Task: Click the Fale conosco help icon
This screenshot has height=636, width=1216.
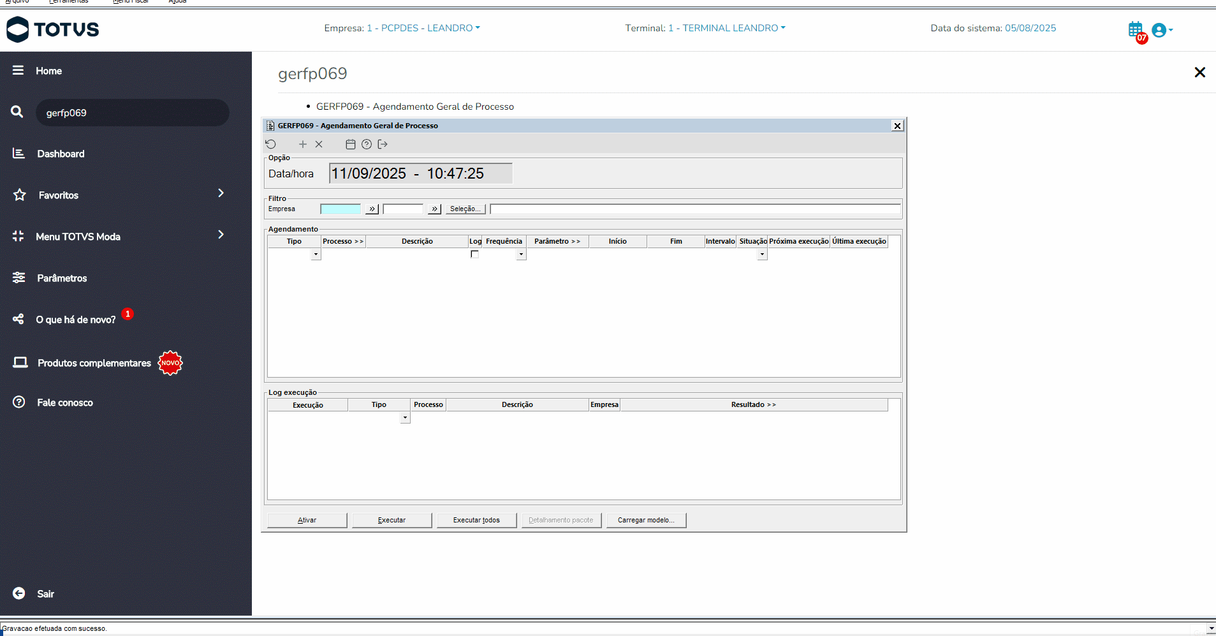Action: [x=19, y=402]
